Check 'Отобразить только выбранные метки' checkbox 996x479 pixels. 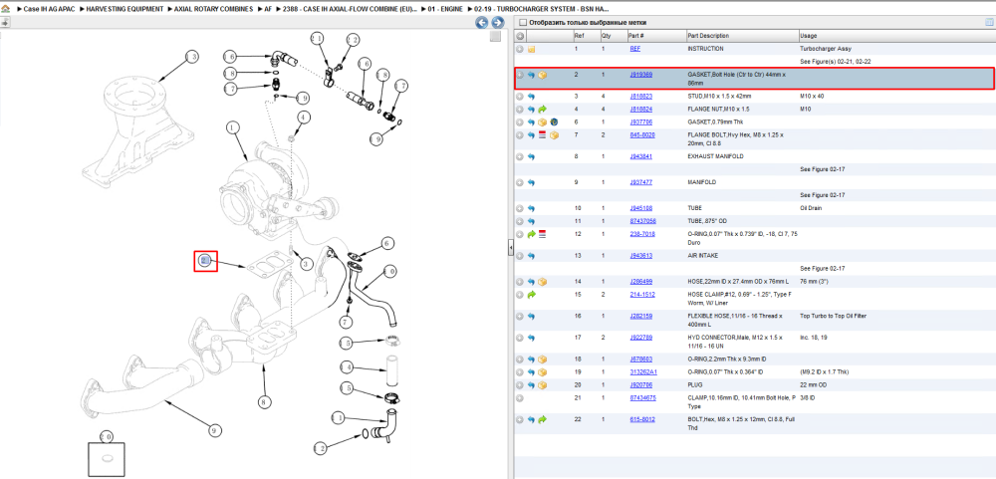point(524,23)
